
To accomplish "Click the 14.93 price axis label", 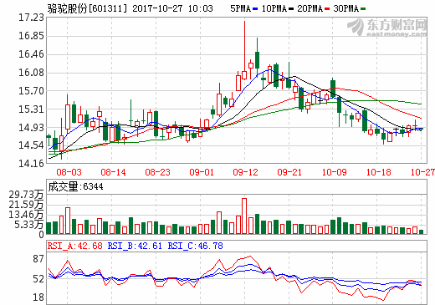I will 31,127.
